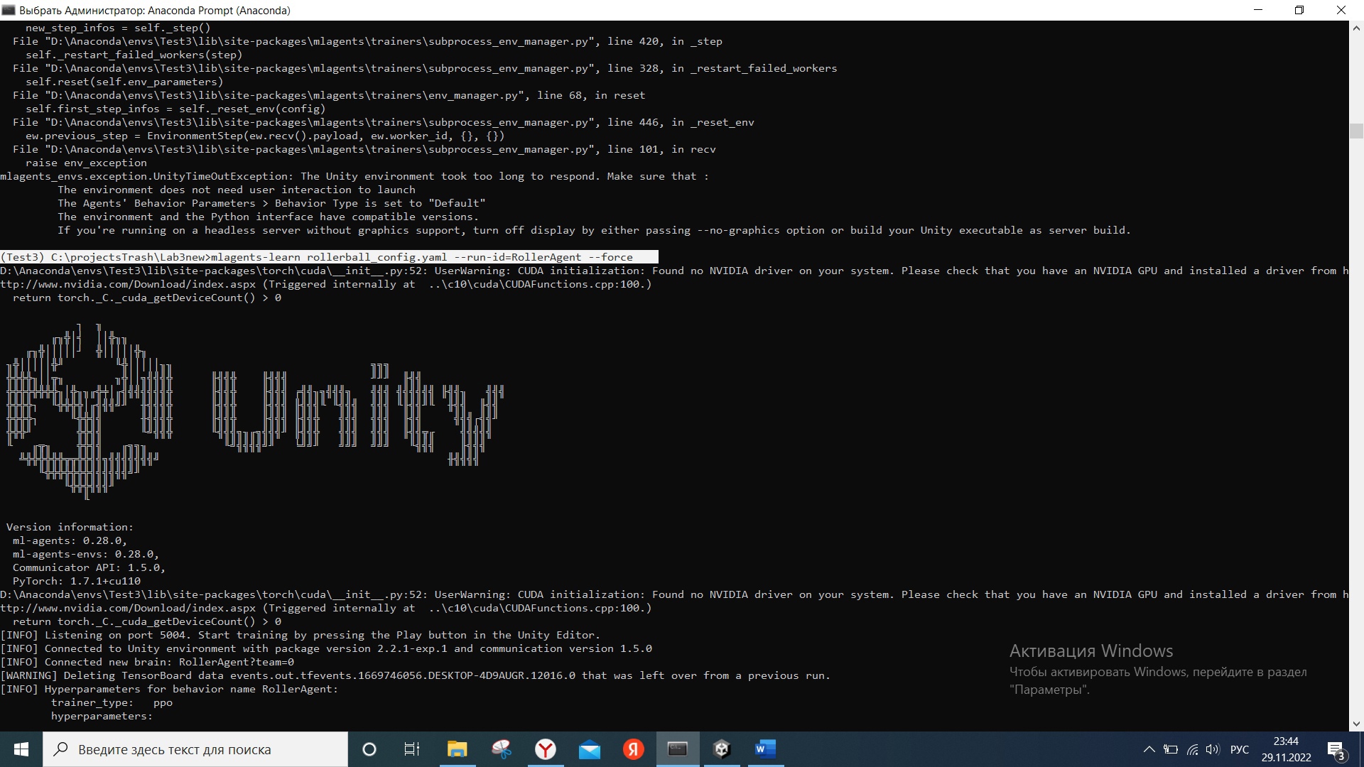Open Task View
This screenshot has width=1364, height=767.
point(411,749)
